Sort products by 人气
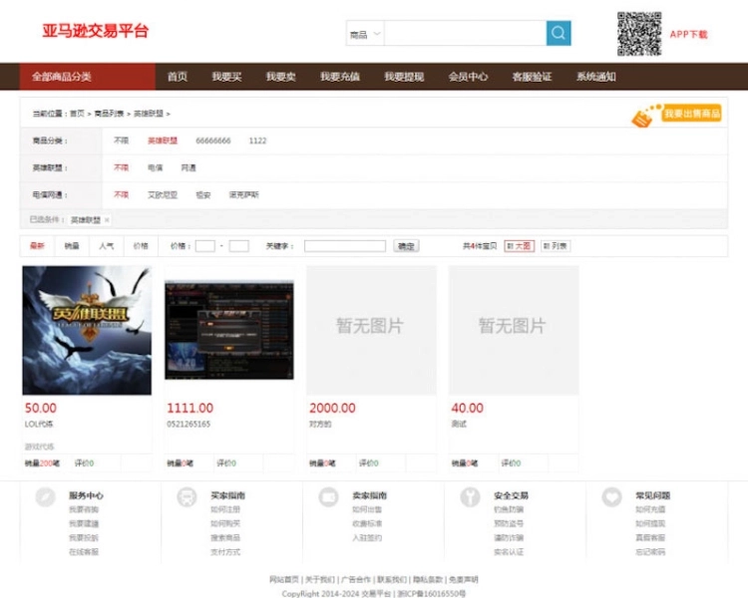This screenshot has height=598, width=748. (x=107, y=246)
